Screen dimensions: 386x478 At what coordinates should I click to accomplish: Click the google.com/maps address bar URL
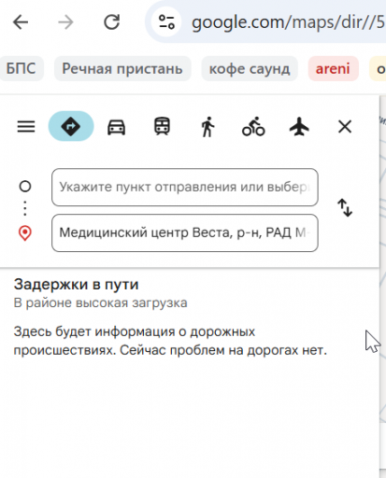coord(288,22)
